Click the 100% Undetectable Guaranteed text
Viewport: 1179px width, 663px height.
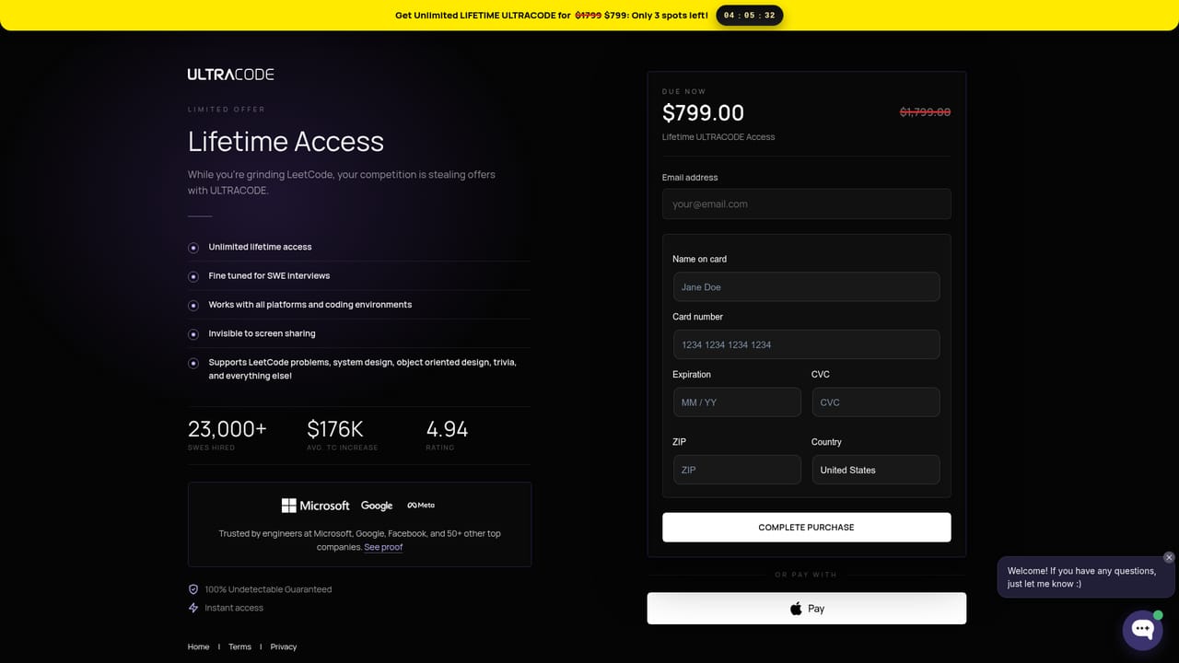tap(268, 589)
